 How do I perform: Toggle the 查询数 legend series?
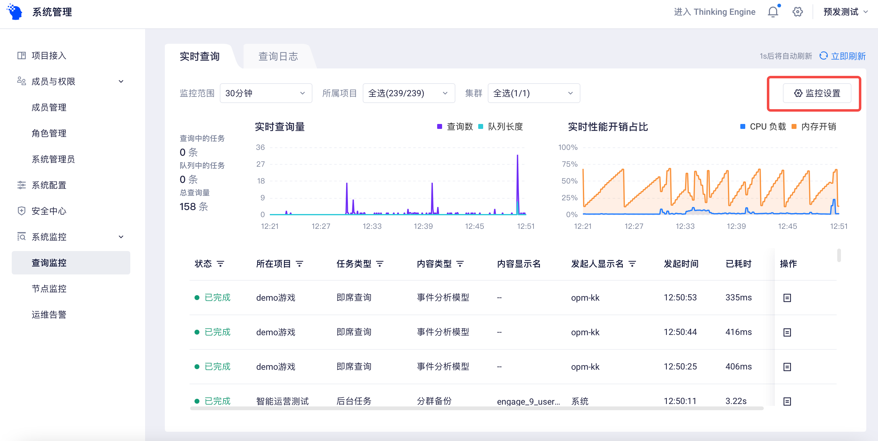(455, 127)
